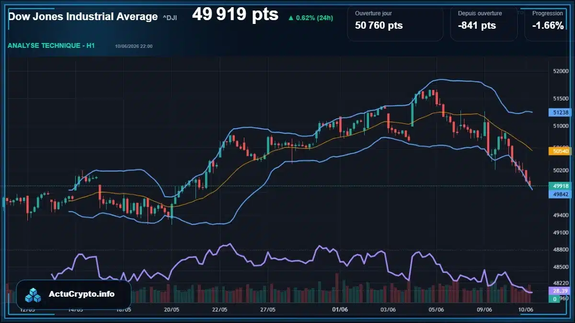
Task: Click the 03/06 date on time axis
Action: pos(388,310)
